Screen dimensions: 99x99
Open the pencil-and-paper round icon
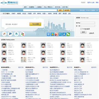4,34
